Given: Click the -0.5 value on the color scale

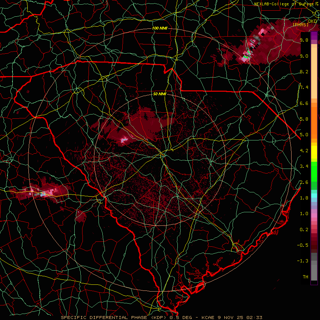Looking at the screenshot, I should 303,245.
